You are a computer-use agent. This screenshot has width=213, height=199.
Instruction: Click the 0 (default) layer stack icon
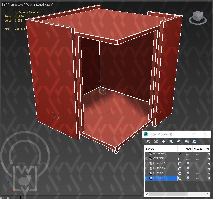click(x=151, y=154)
